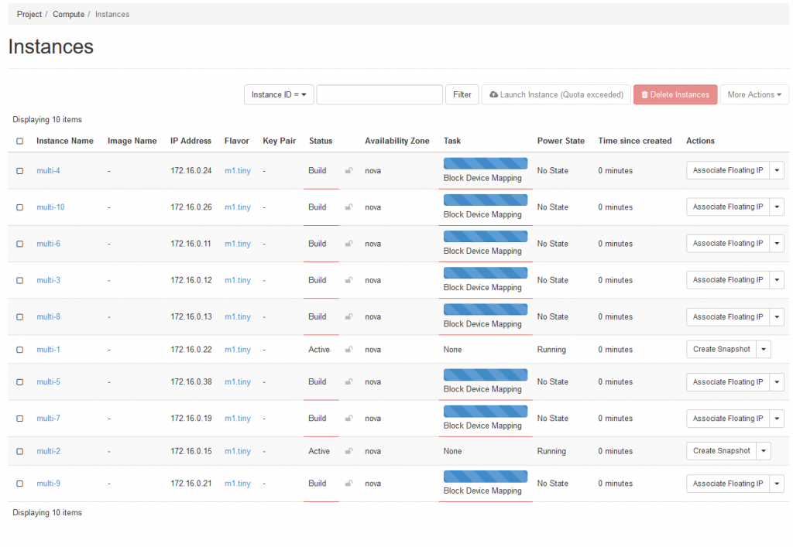
Task: Expand Create Snapshot dropdown for multi-2
Action: pyautogui.click(x=764, y=450)
